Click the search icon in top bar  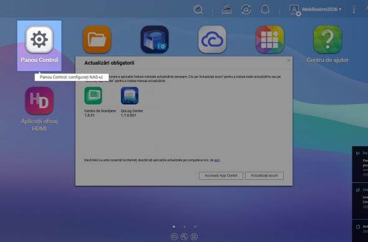[198, 9]
